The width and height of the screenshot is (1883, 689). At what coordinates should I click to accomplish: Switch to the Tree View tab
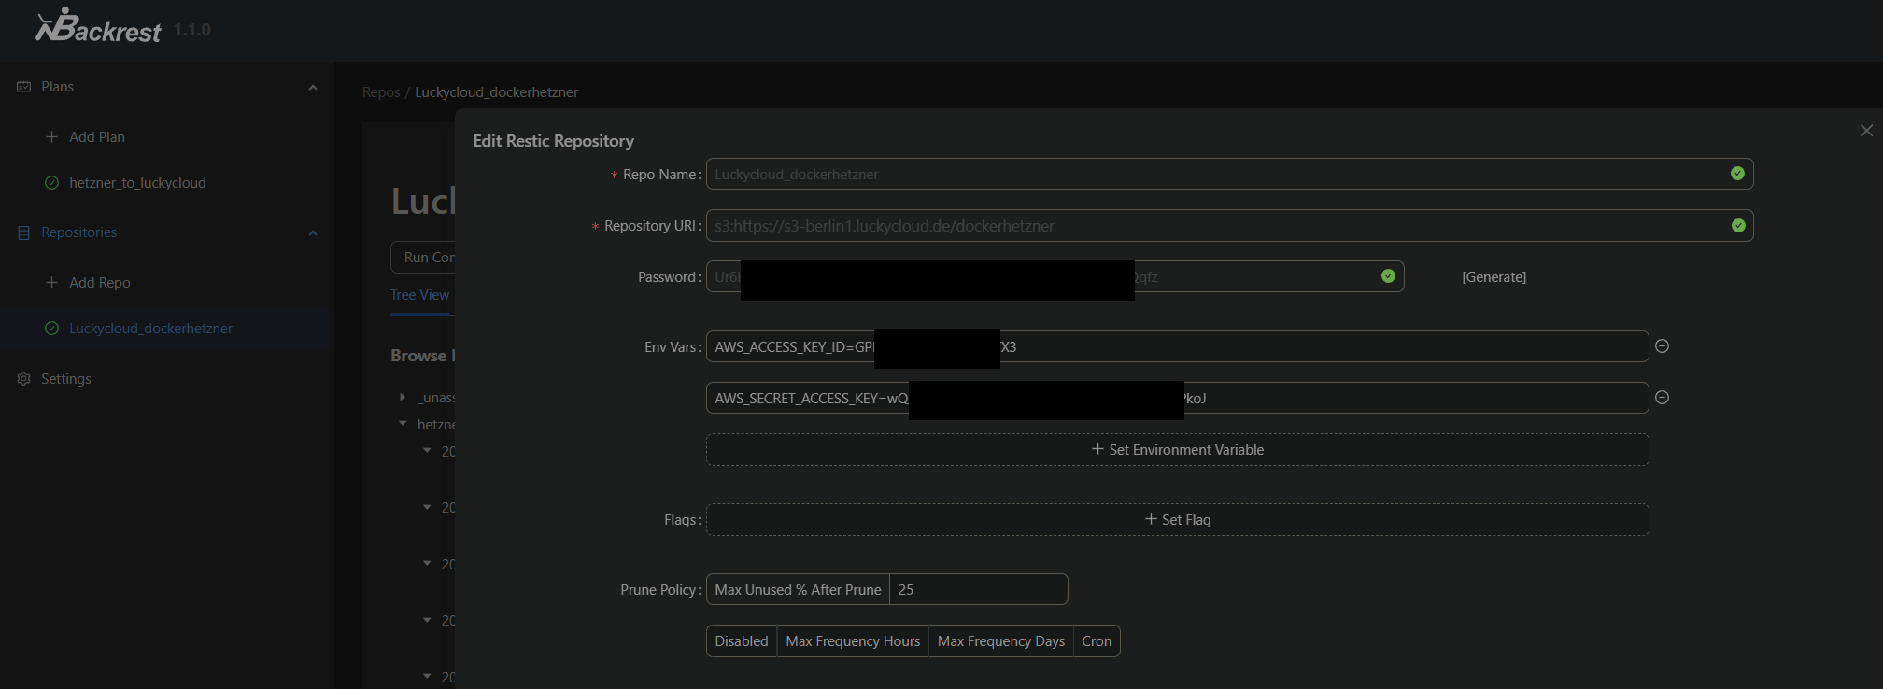419,295
